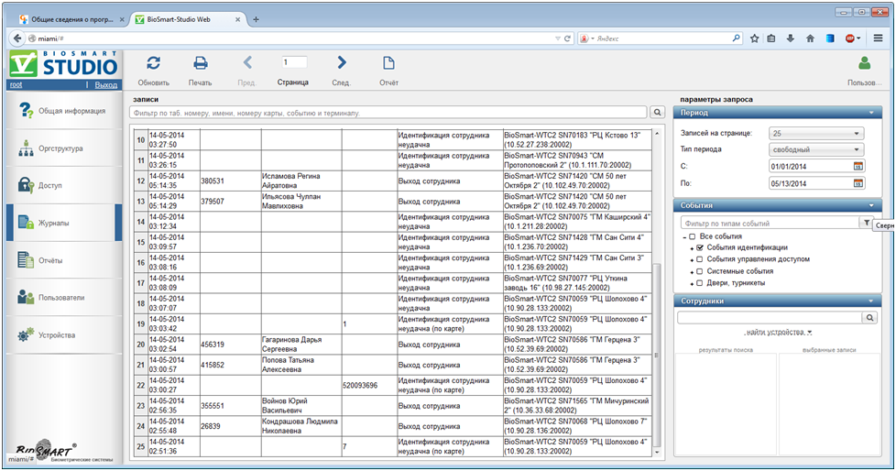Viewport: 896px width, 471px height.
Task: Check Системные события checkbox
Action: pos(699,271)
